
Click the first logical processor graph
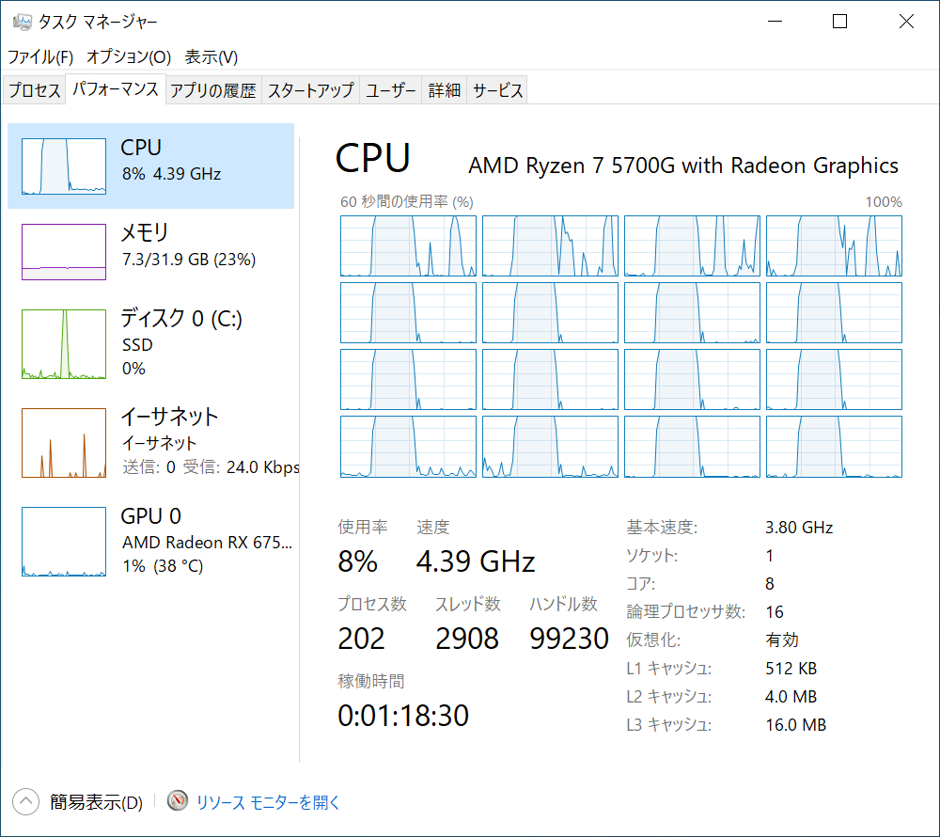[408, 245]
